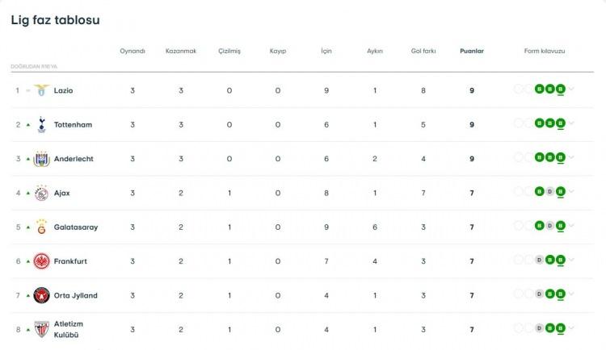Click the Tottenham club crest
The height and width of the screenshot is (350, 606).
click(x=42, y=125)
